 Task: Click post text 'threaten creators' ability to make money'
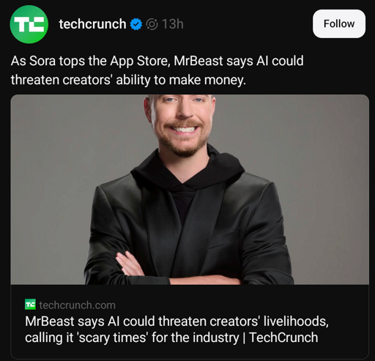[x=128, y=80]
